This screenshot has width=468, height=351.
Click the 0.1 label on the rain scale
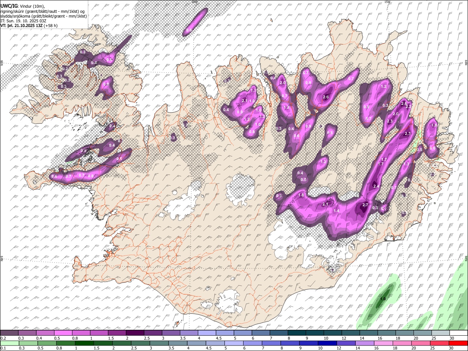(3, 349)
